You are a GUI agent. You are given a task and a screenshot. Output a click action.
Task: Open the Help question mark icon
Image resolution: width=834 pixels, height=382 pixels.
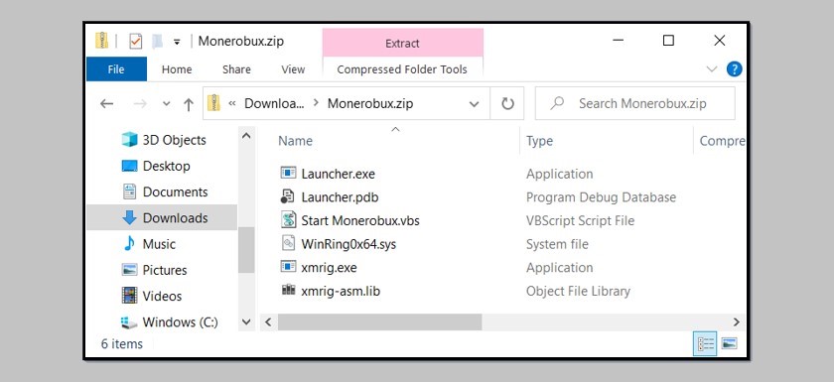coord(734,69)
